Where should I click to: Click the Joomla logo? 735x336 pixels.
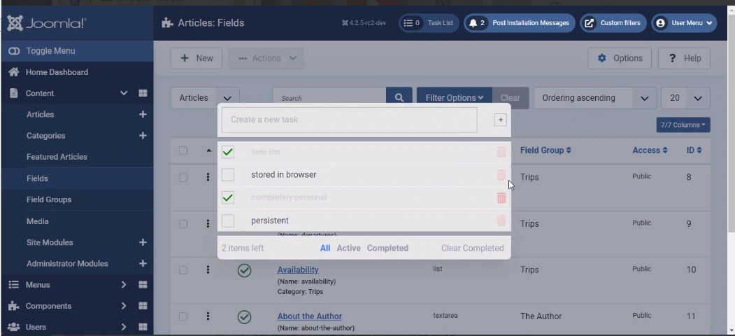tap(46, 23)
